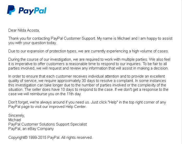The image size is (182, 144).
Task: Click the signature name "Michael" below Sincerely
Action: pos(15,120)
